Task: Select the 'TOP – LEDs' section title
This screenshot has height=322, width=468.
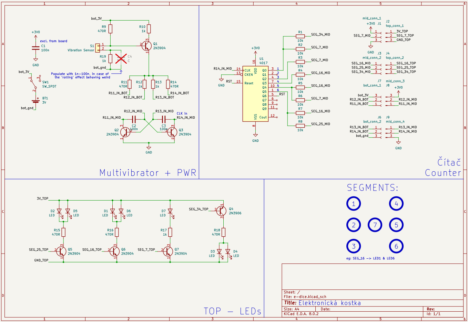Action: tap(233, 311)
